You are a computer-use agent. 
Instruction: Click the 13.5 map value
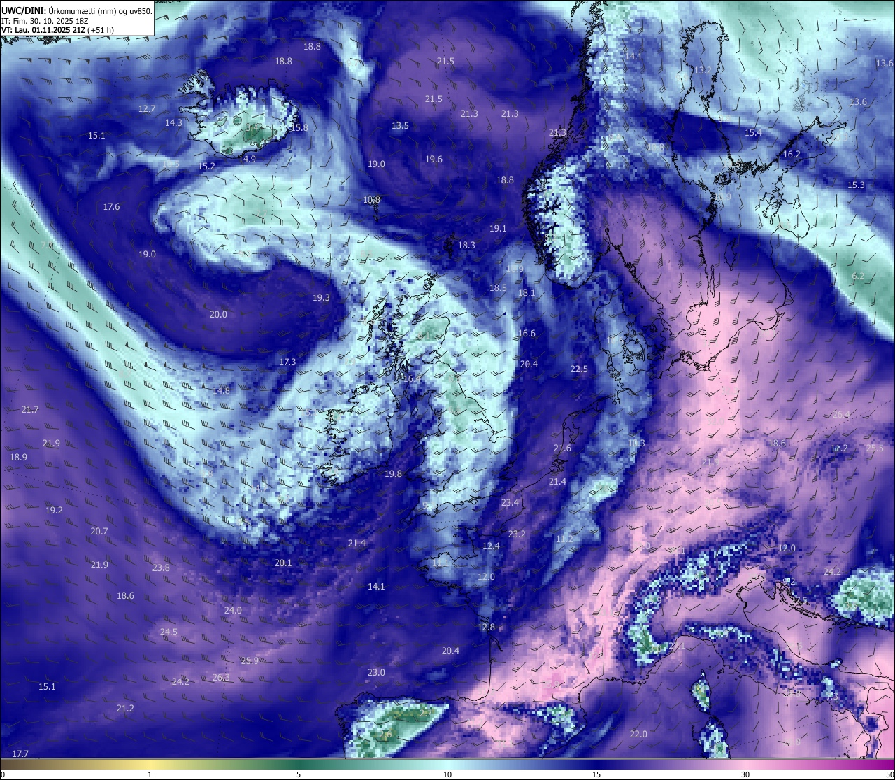pos(400,126)
